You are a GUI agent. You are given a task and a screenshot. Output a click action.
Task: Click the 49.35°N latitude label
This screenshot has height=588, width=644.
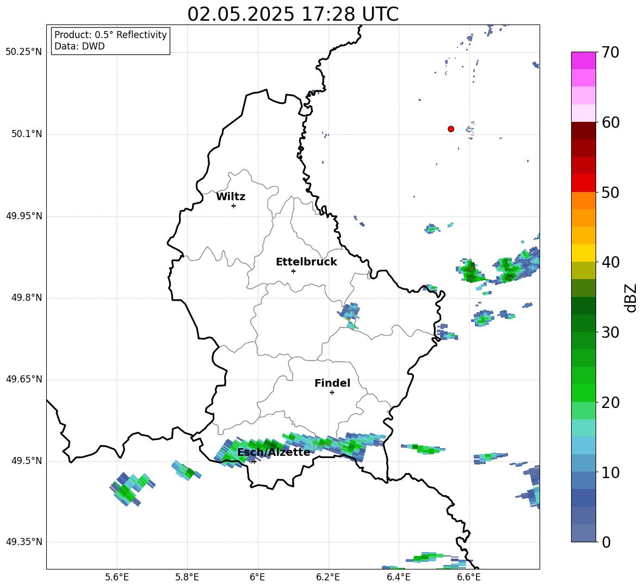pyautogui.click(x=23, y=542)
